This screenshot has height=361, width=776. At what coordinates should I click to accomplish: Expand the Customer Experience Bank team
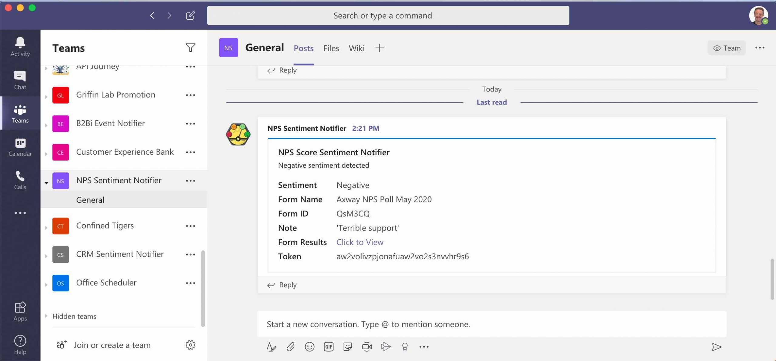[46, 154]
